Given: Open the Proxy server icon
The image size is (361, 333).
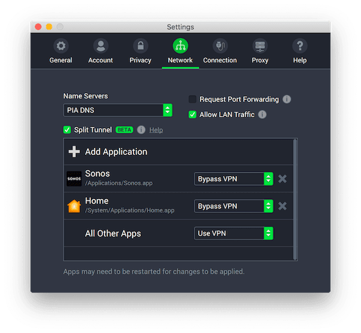Looking at the screenshot, I should point(260,46).
